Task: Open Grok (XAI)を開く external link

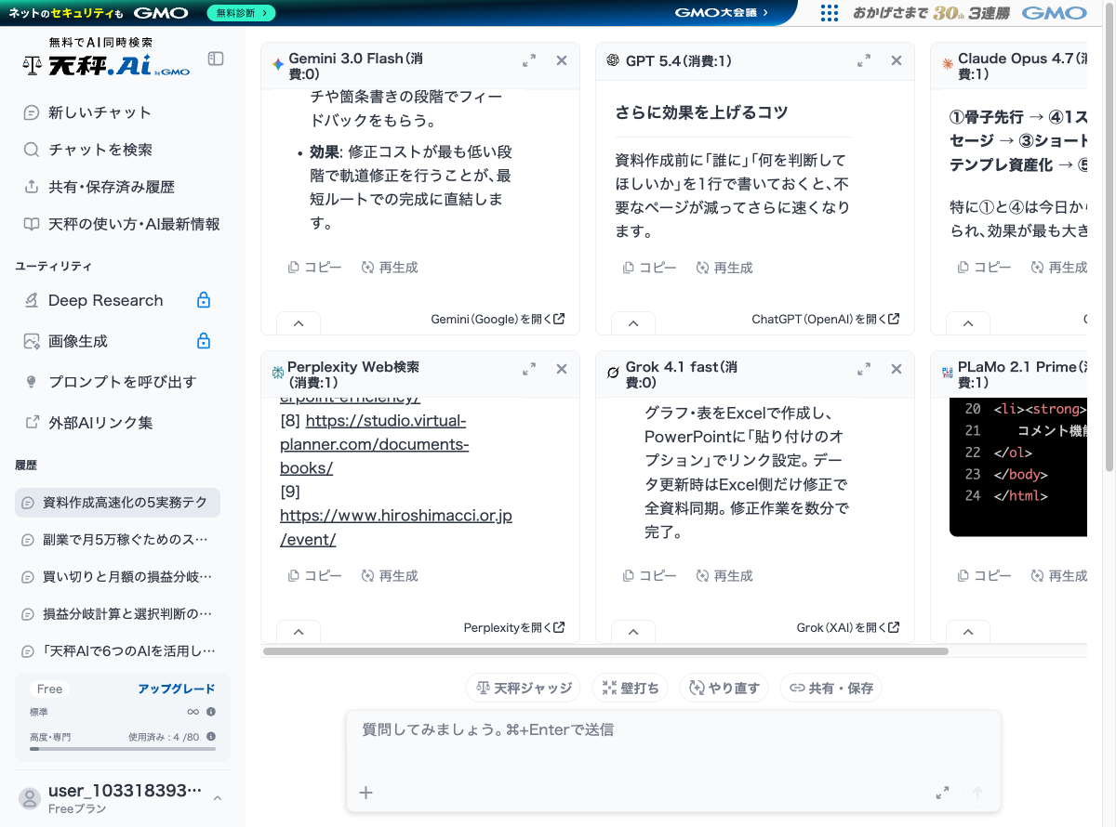Action: 848,627
